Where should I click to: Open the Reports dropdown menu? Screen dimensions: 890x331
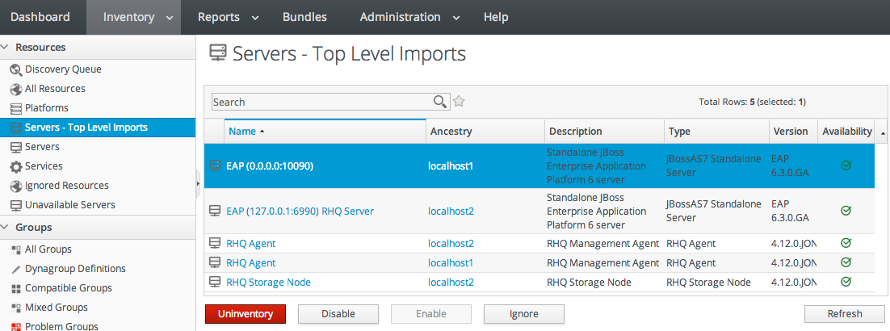tap(228, 17)
